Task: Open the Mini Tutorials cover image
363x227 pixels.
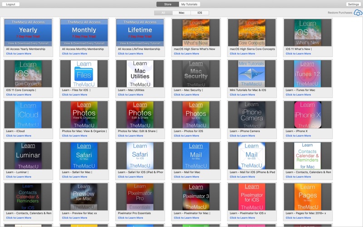Action: [252, 74]
